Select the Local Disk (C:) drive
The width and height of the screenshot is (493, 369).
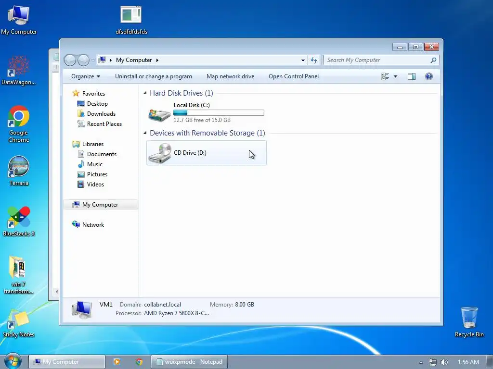pyautogui.click(x=206, y=112)
